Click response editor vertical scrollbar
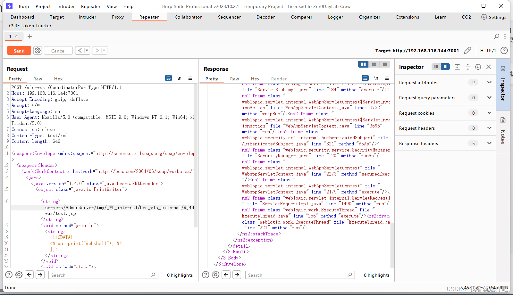This screenshot has width=513, height=295. (x=392, y=245)
